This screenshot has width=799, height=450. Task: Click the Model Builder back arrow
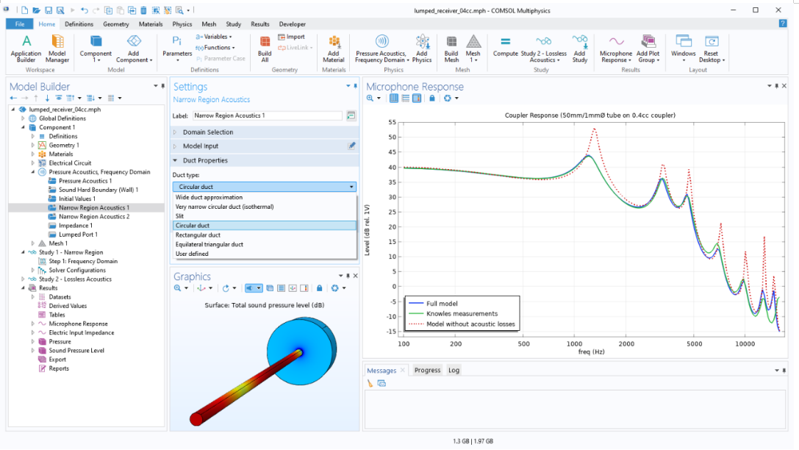[13, 98]
